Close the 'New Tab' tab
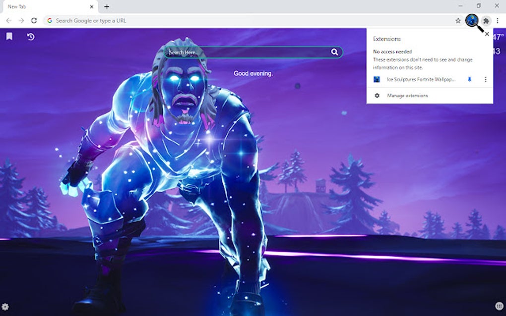506x316 pixels. click(92, 6)
